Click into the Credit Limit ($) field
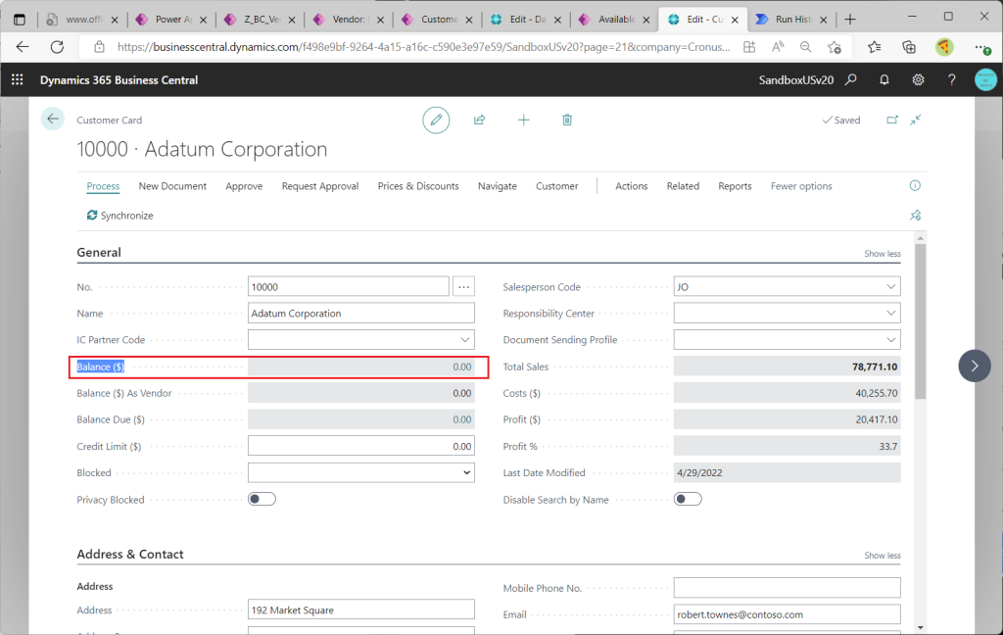This screenshot has height=635, width=1003. pyautogui.click(x=361, y=446)
